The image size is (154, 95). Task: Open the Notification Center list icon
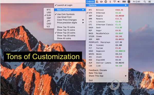(149, 2)
